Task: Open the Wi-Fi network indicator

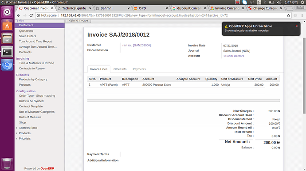Action: 252,2
